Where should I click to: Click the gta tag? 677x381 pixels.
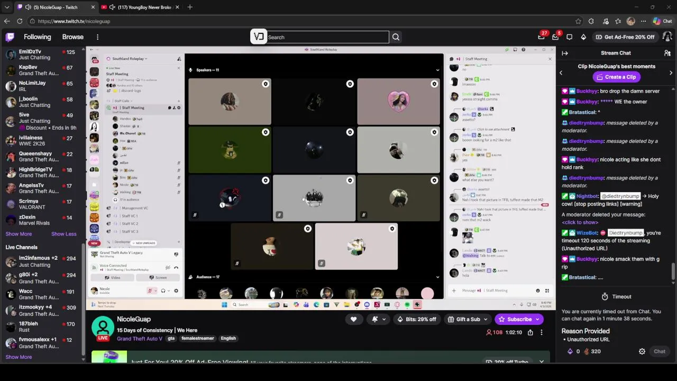171,339
